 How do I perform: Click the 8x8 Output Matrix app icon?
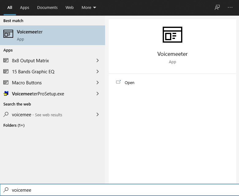tap(6, 61)
